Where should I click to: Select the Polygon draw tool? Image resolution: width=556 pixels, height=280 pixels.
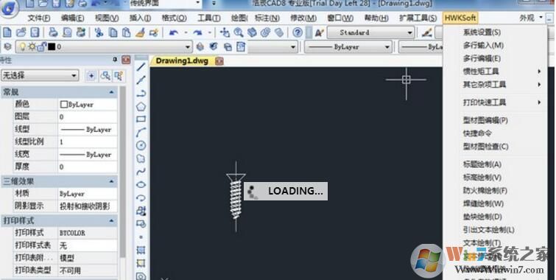click(x=141, y=106)
